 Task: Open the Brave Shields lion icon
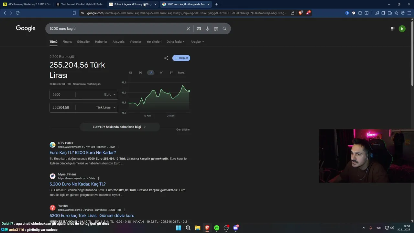pyautogui.click(x=300, y=13)
